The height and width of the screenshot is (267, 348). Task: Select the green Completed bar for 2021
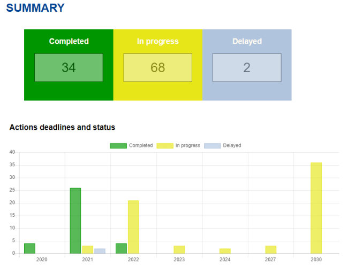pyautogui.click(x=75, y=221)
